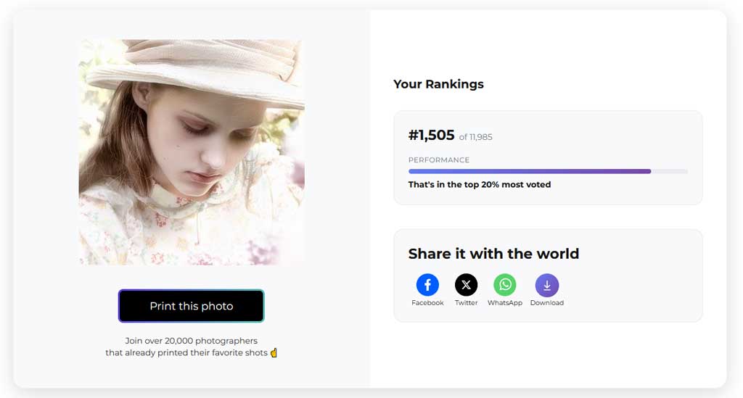Share the photo on Facebook icon

pyautogui.click(x=427, y=285)
